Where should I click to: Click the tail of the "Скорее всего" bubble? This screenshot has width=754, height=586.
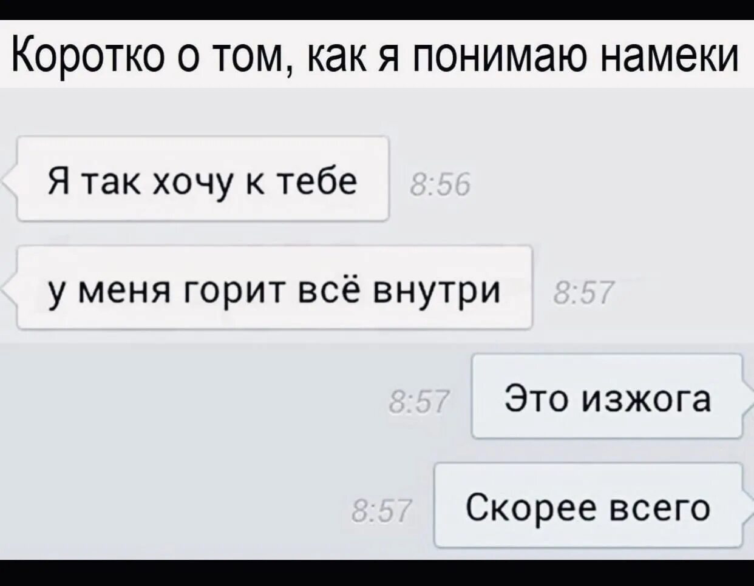(747, 508)
